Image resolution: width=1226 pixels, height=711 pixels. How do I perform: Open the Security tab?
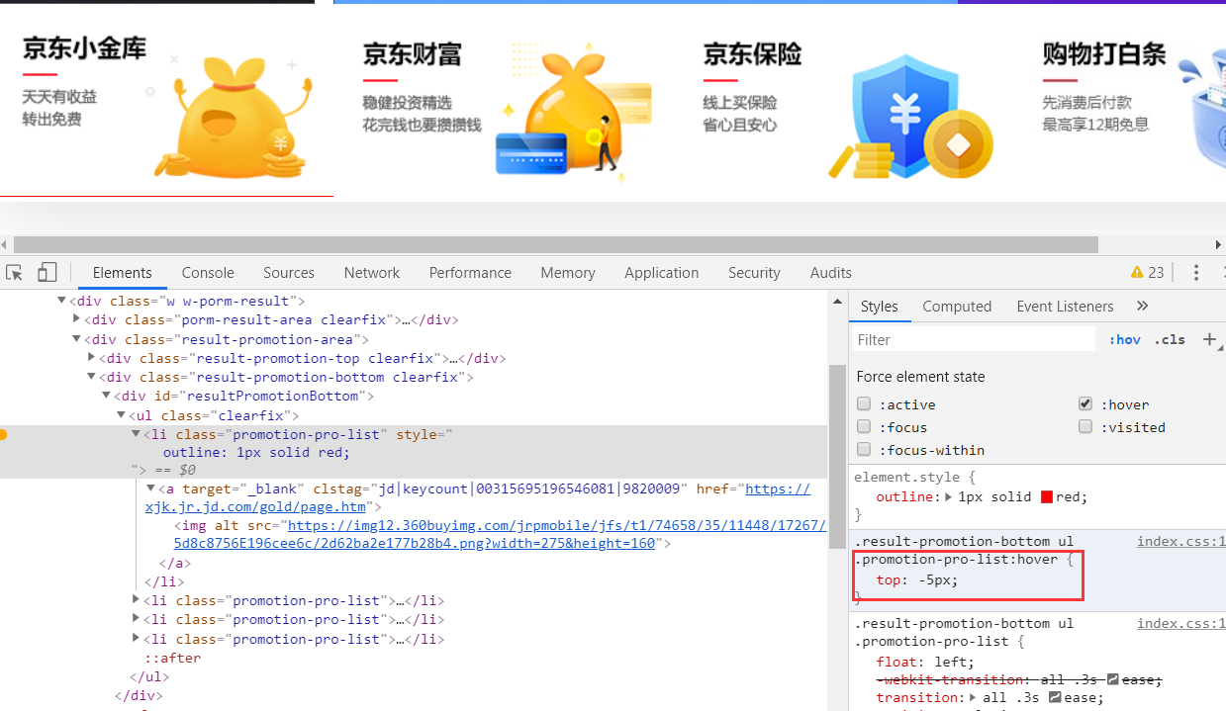click(x=754, y=273)
